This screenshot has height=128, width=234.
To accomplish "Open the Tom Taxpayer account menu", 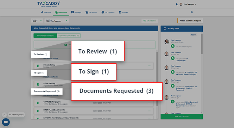I will [x=188, y=4].
